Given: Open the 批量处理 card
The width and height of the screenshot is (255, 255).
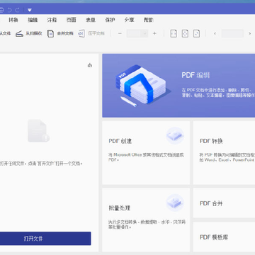Looking at the screenshot, I should [146, 220].
